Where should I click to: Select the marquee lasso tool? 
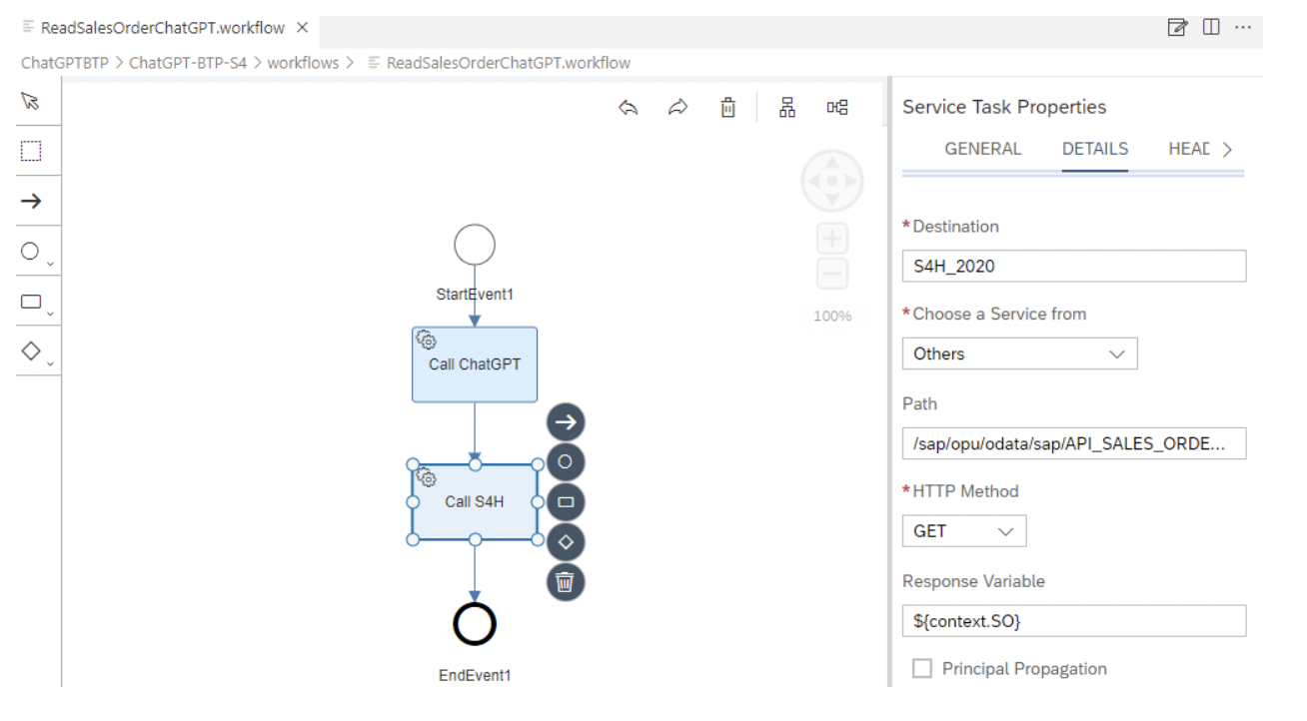[x=31, y=151]
